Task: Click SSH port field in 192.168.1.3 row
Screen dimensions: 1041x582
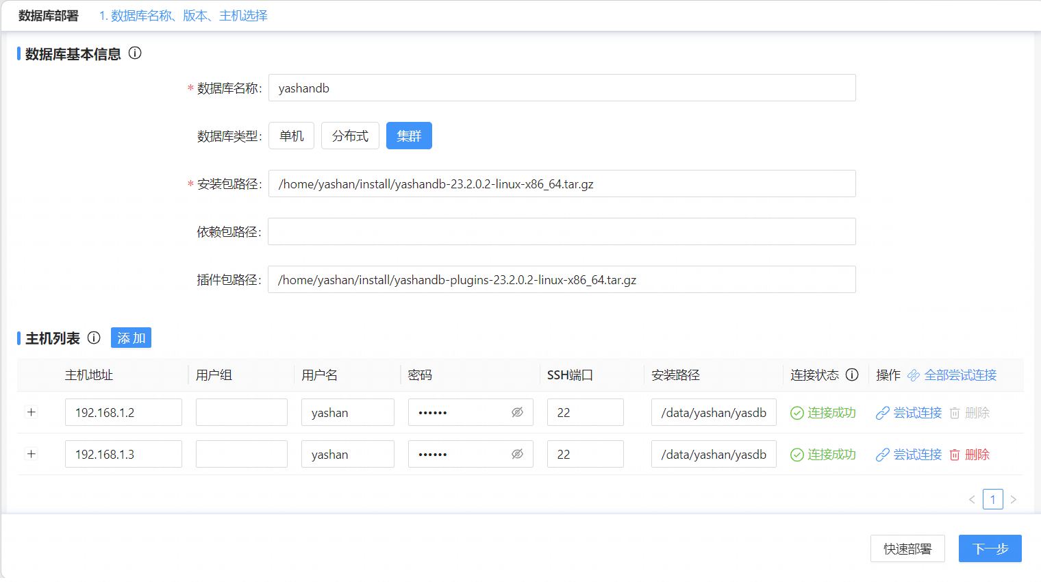Action: [x=586, y=454]
